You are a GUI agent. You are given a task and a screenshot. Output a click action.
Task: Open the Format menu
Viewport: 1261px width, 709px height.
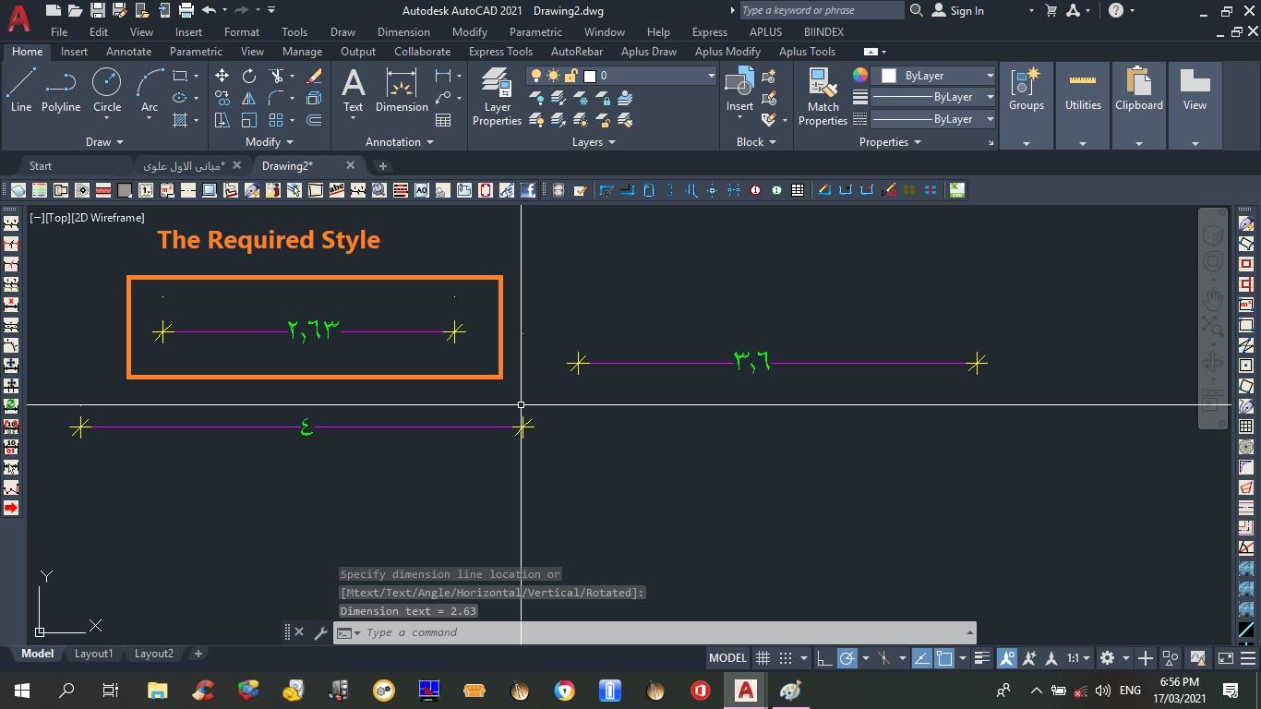point(242,31)
